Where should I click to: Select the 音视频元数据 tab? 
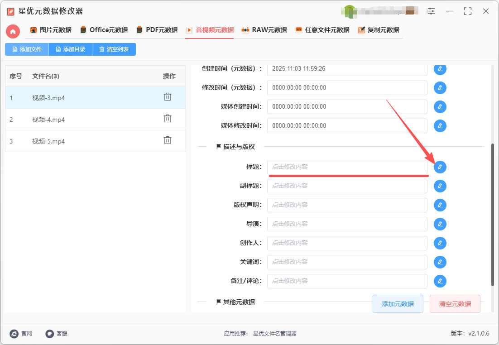pos(210,30)
